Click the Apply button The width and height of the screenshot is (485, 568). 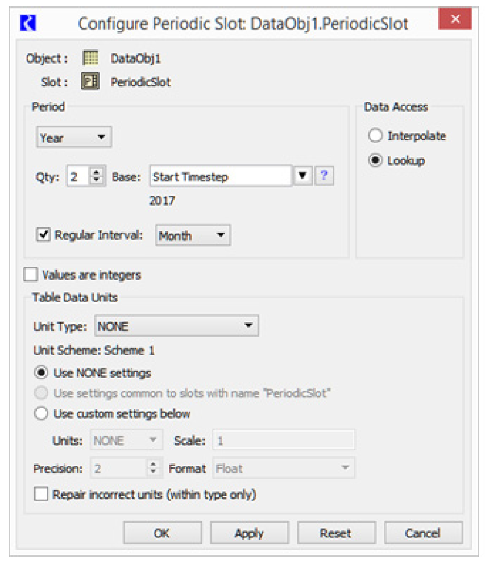click(248, 533)
